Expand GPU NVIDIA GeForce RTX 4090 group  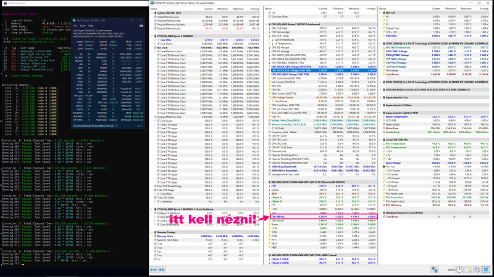[x=380, y=90]
